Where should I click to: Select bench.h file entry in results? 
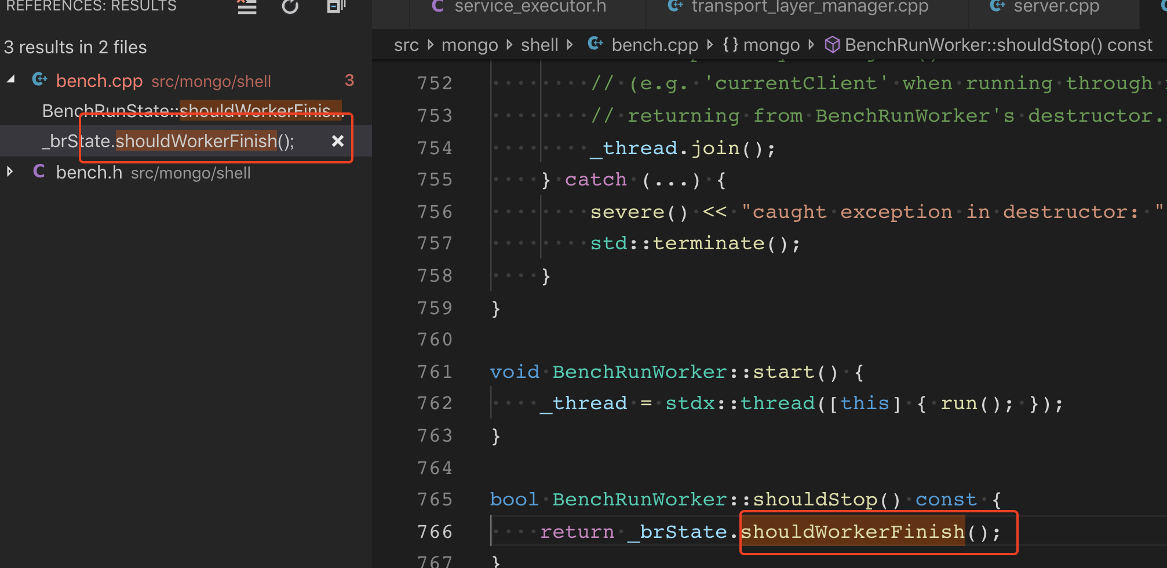coord(89,172)
